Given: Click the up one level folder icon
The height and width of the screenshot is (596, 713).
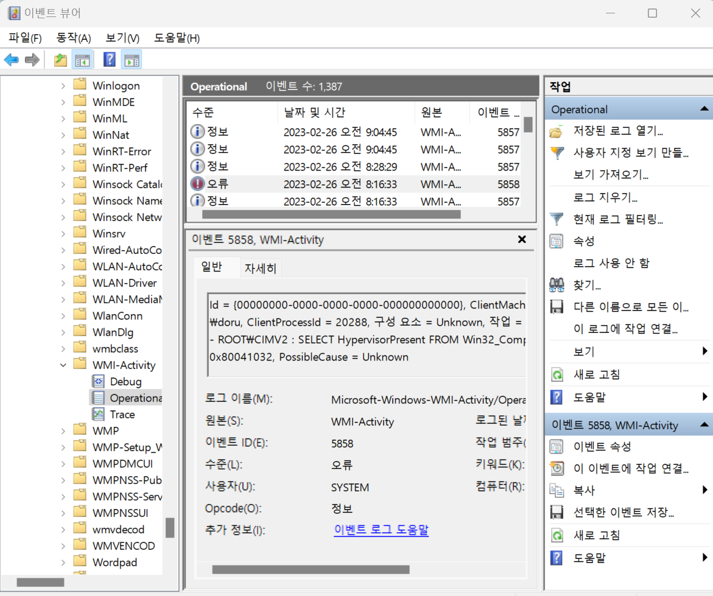Looking at the screenshot, I should coord(60,60).
